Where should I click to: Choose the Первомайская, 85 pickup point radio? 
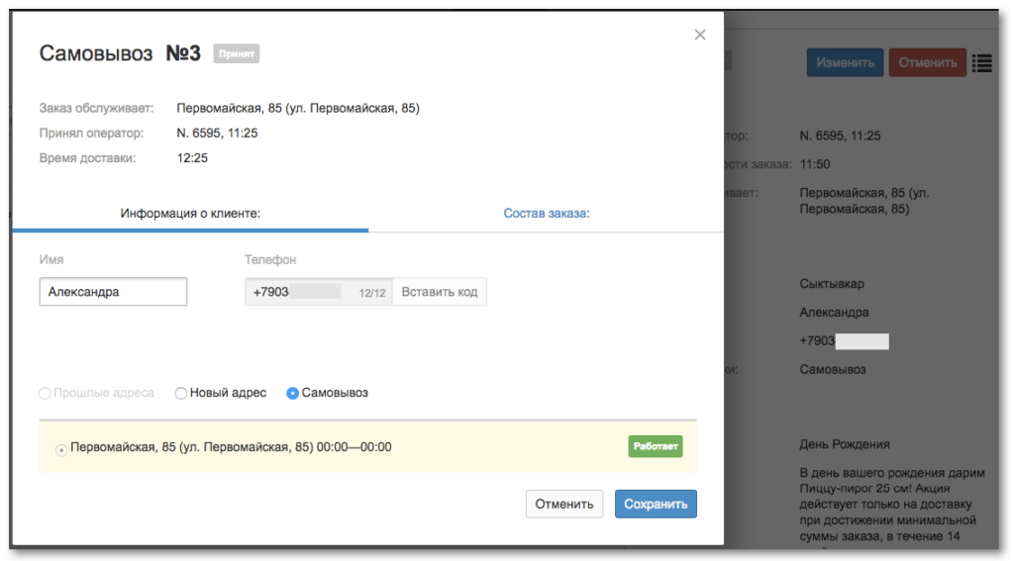tap(60, 450)
